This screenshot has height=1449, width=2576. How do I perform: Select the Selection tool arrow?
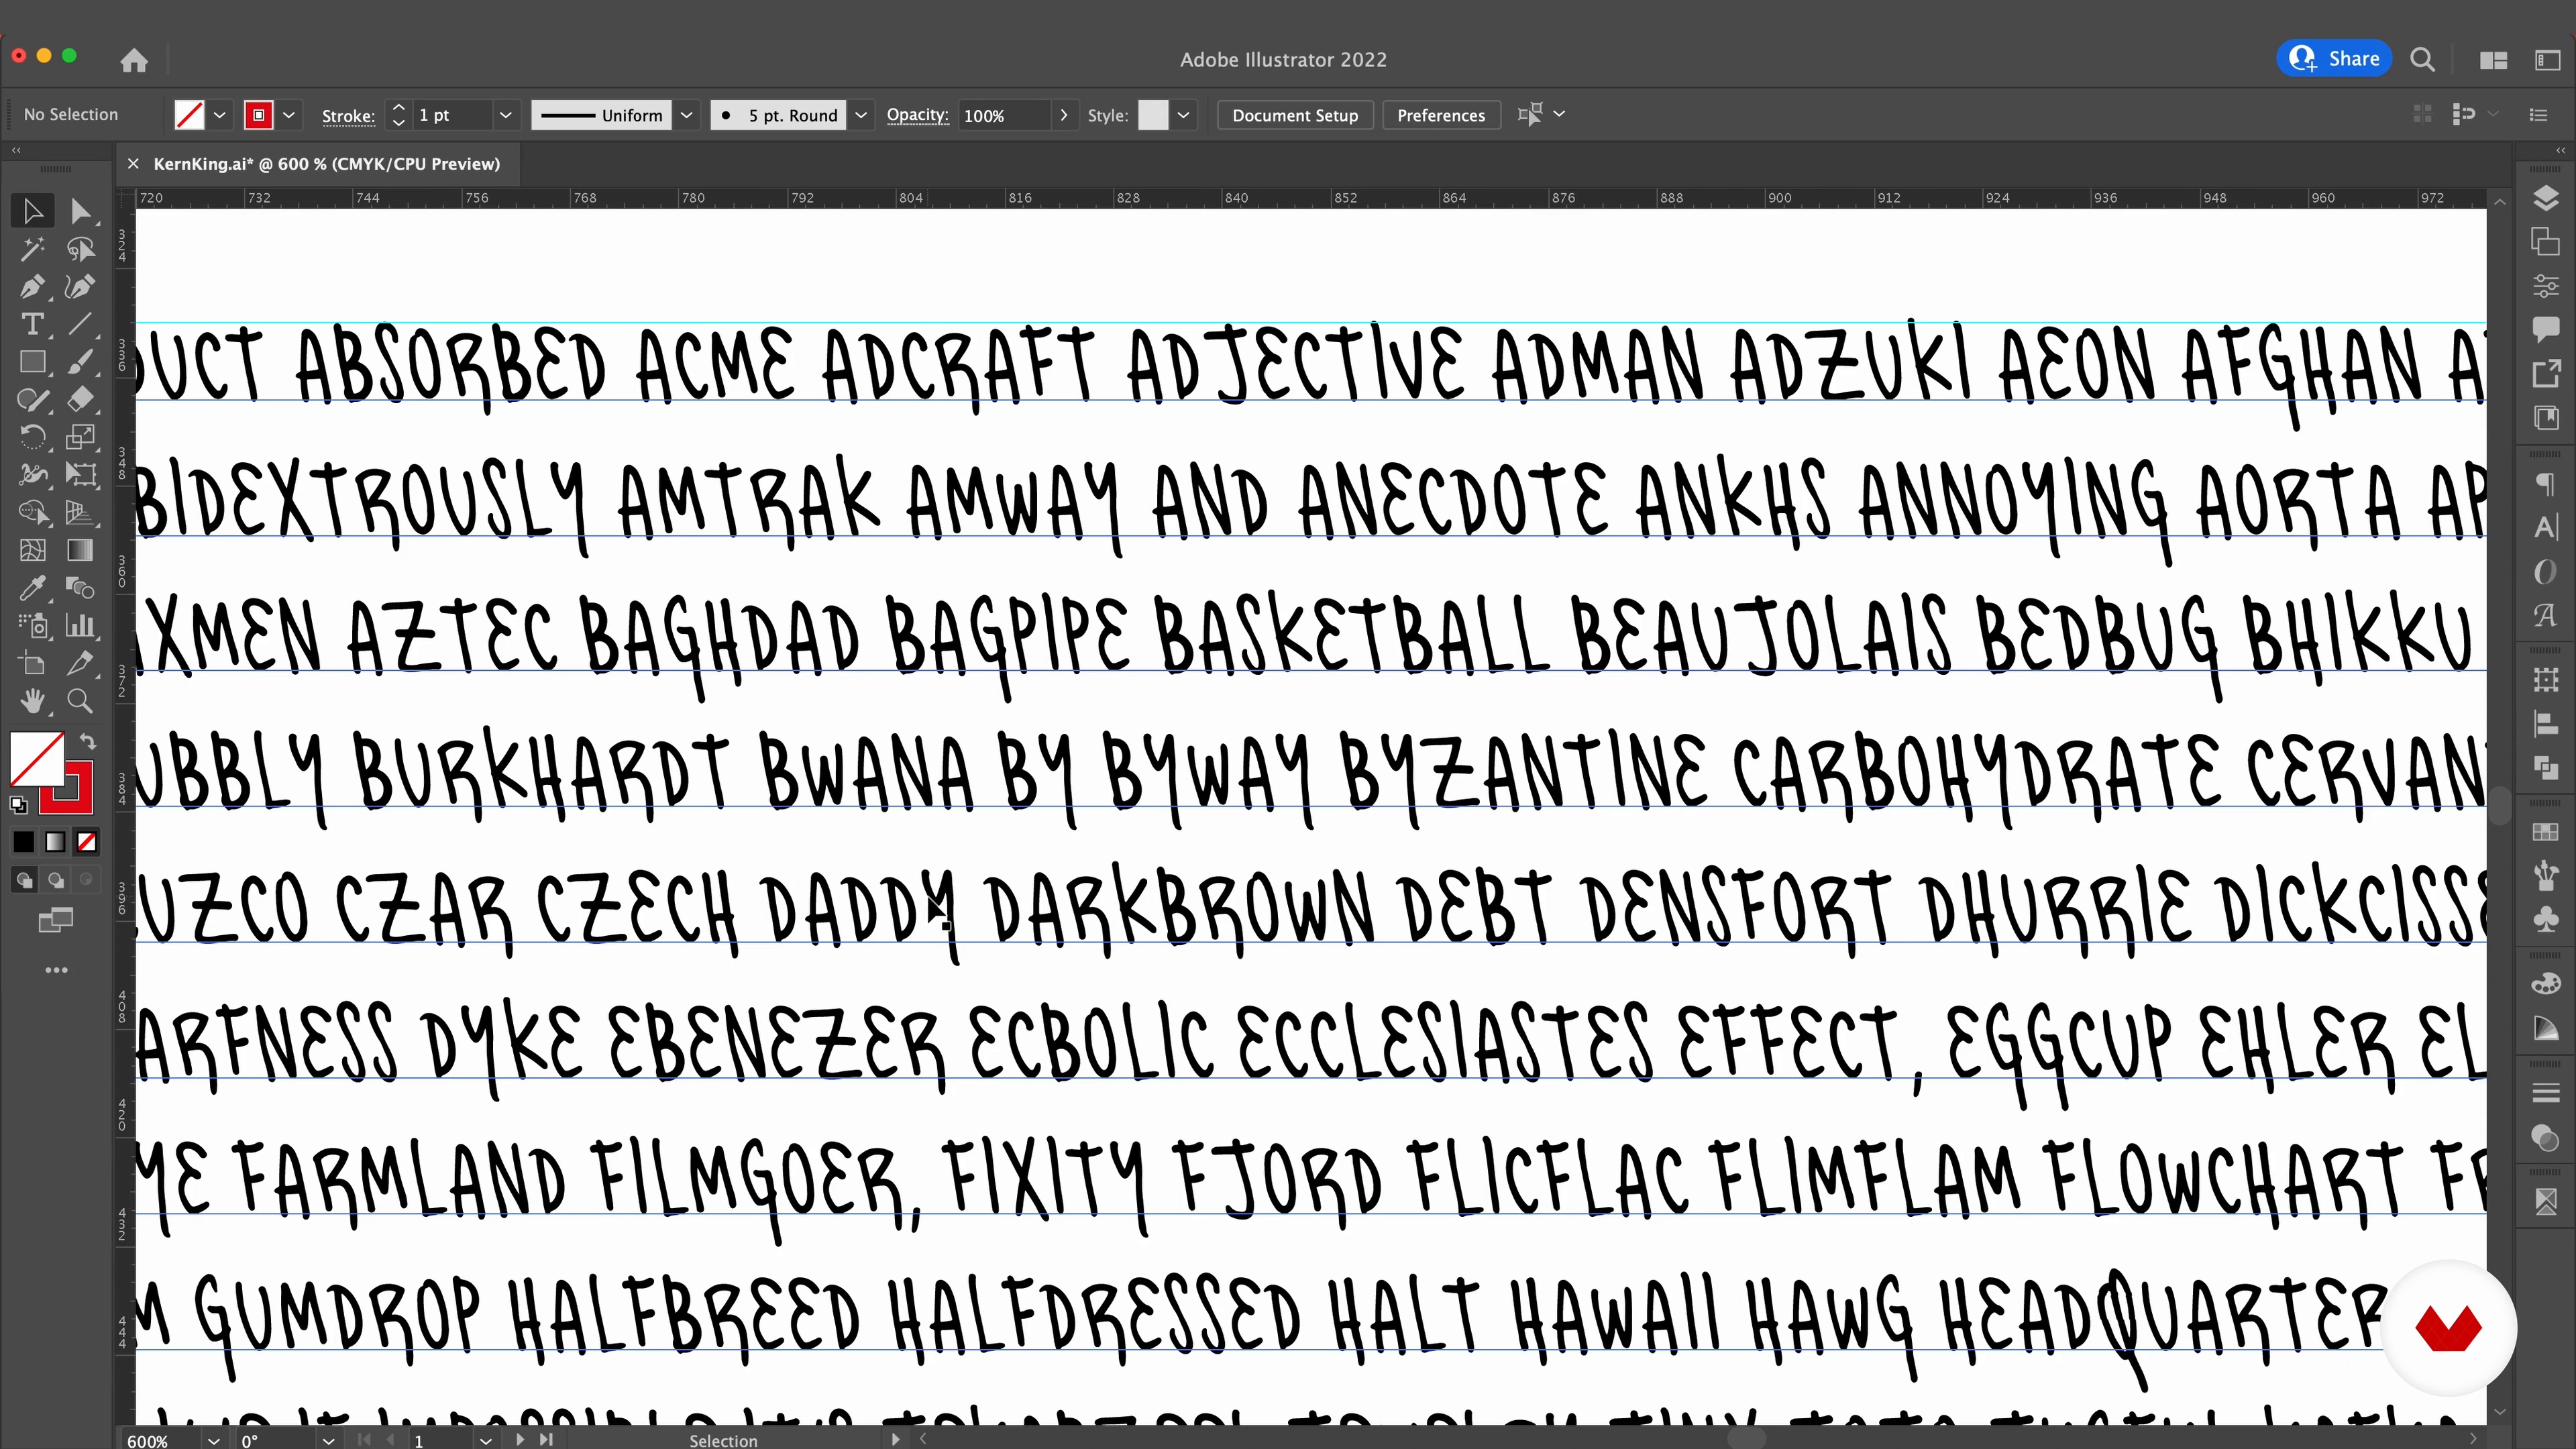[32, 211]
